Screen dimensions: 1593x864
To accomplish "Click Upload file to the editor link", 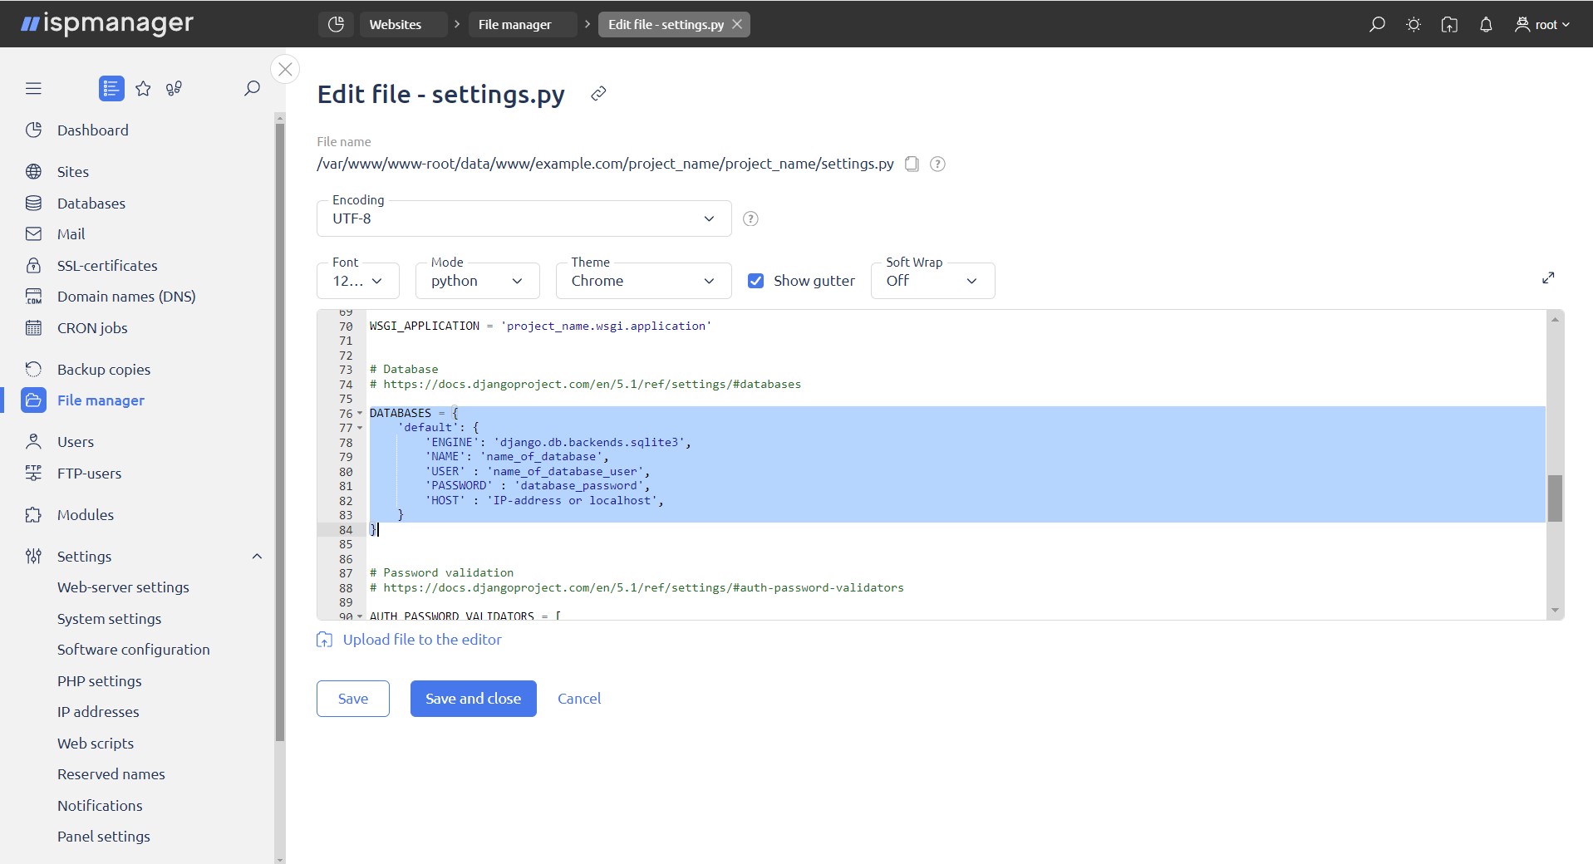I will click(x=421, y=639).
